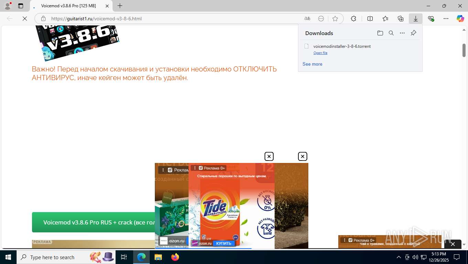Launch Copilot from the toolbar
Viewport: 468px width, 264px height.
click(x=460, y=19)
